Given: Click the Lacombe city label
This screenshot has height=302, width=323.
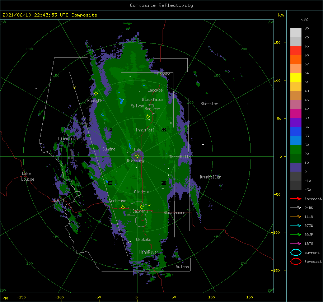Looking at the screenshot, I should (155, 90).
